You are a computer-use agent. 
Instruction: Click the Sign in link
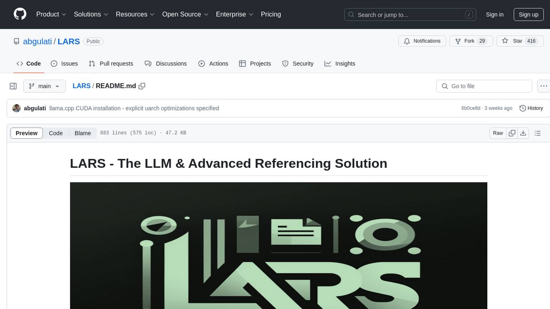coord(495,15)
